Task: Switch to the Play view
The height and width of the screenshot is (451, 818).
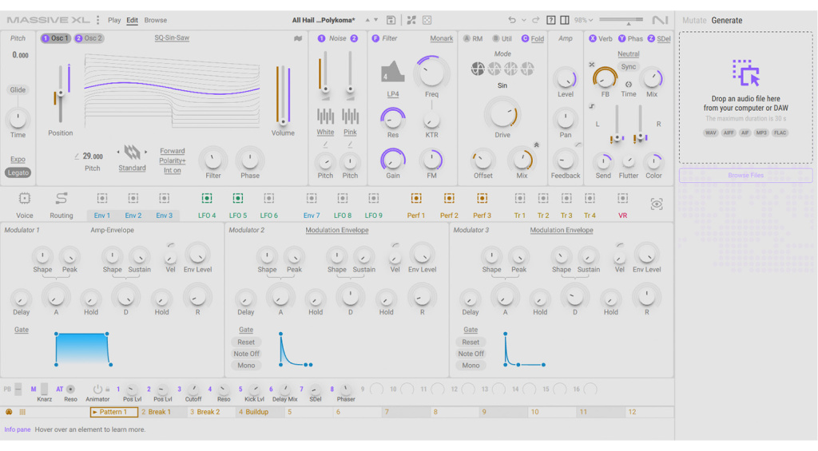Action: 114,20
